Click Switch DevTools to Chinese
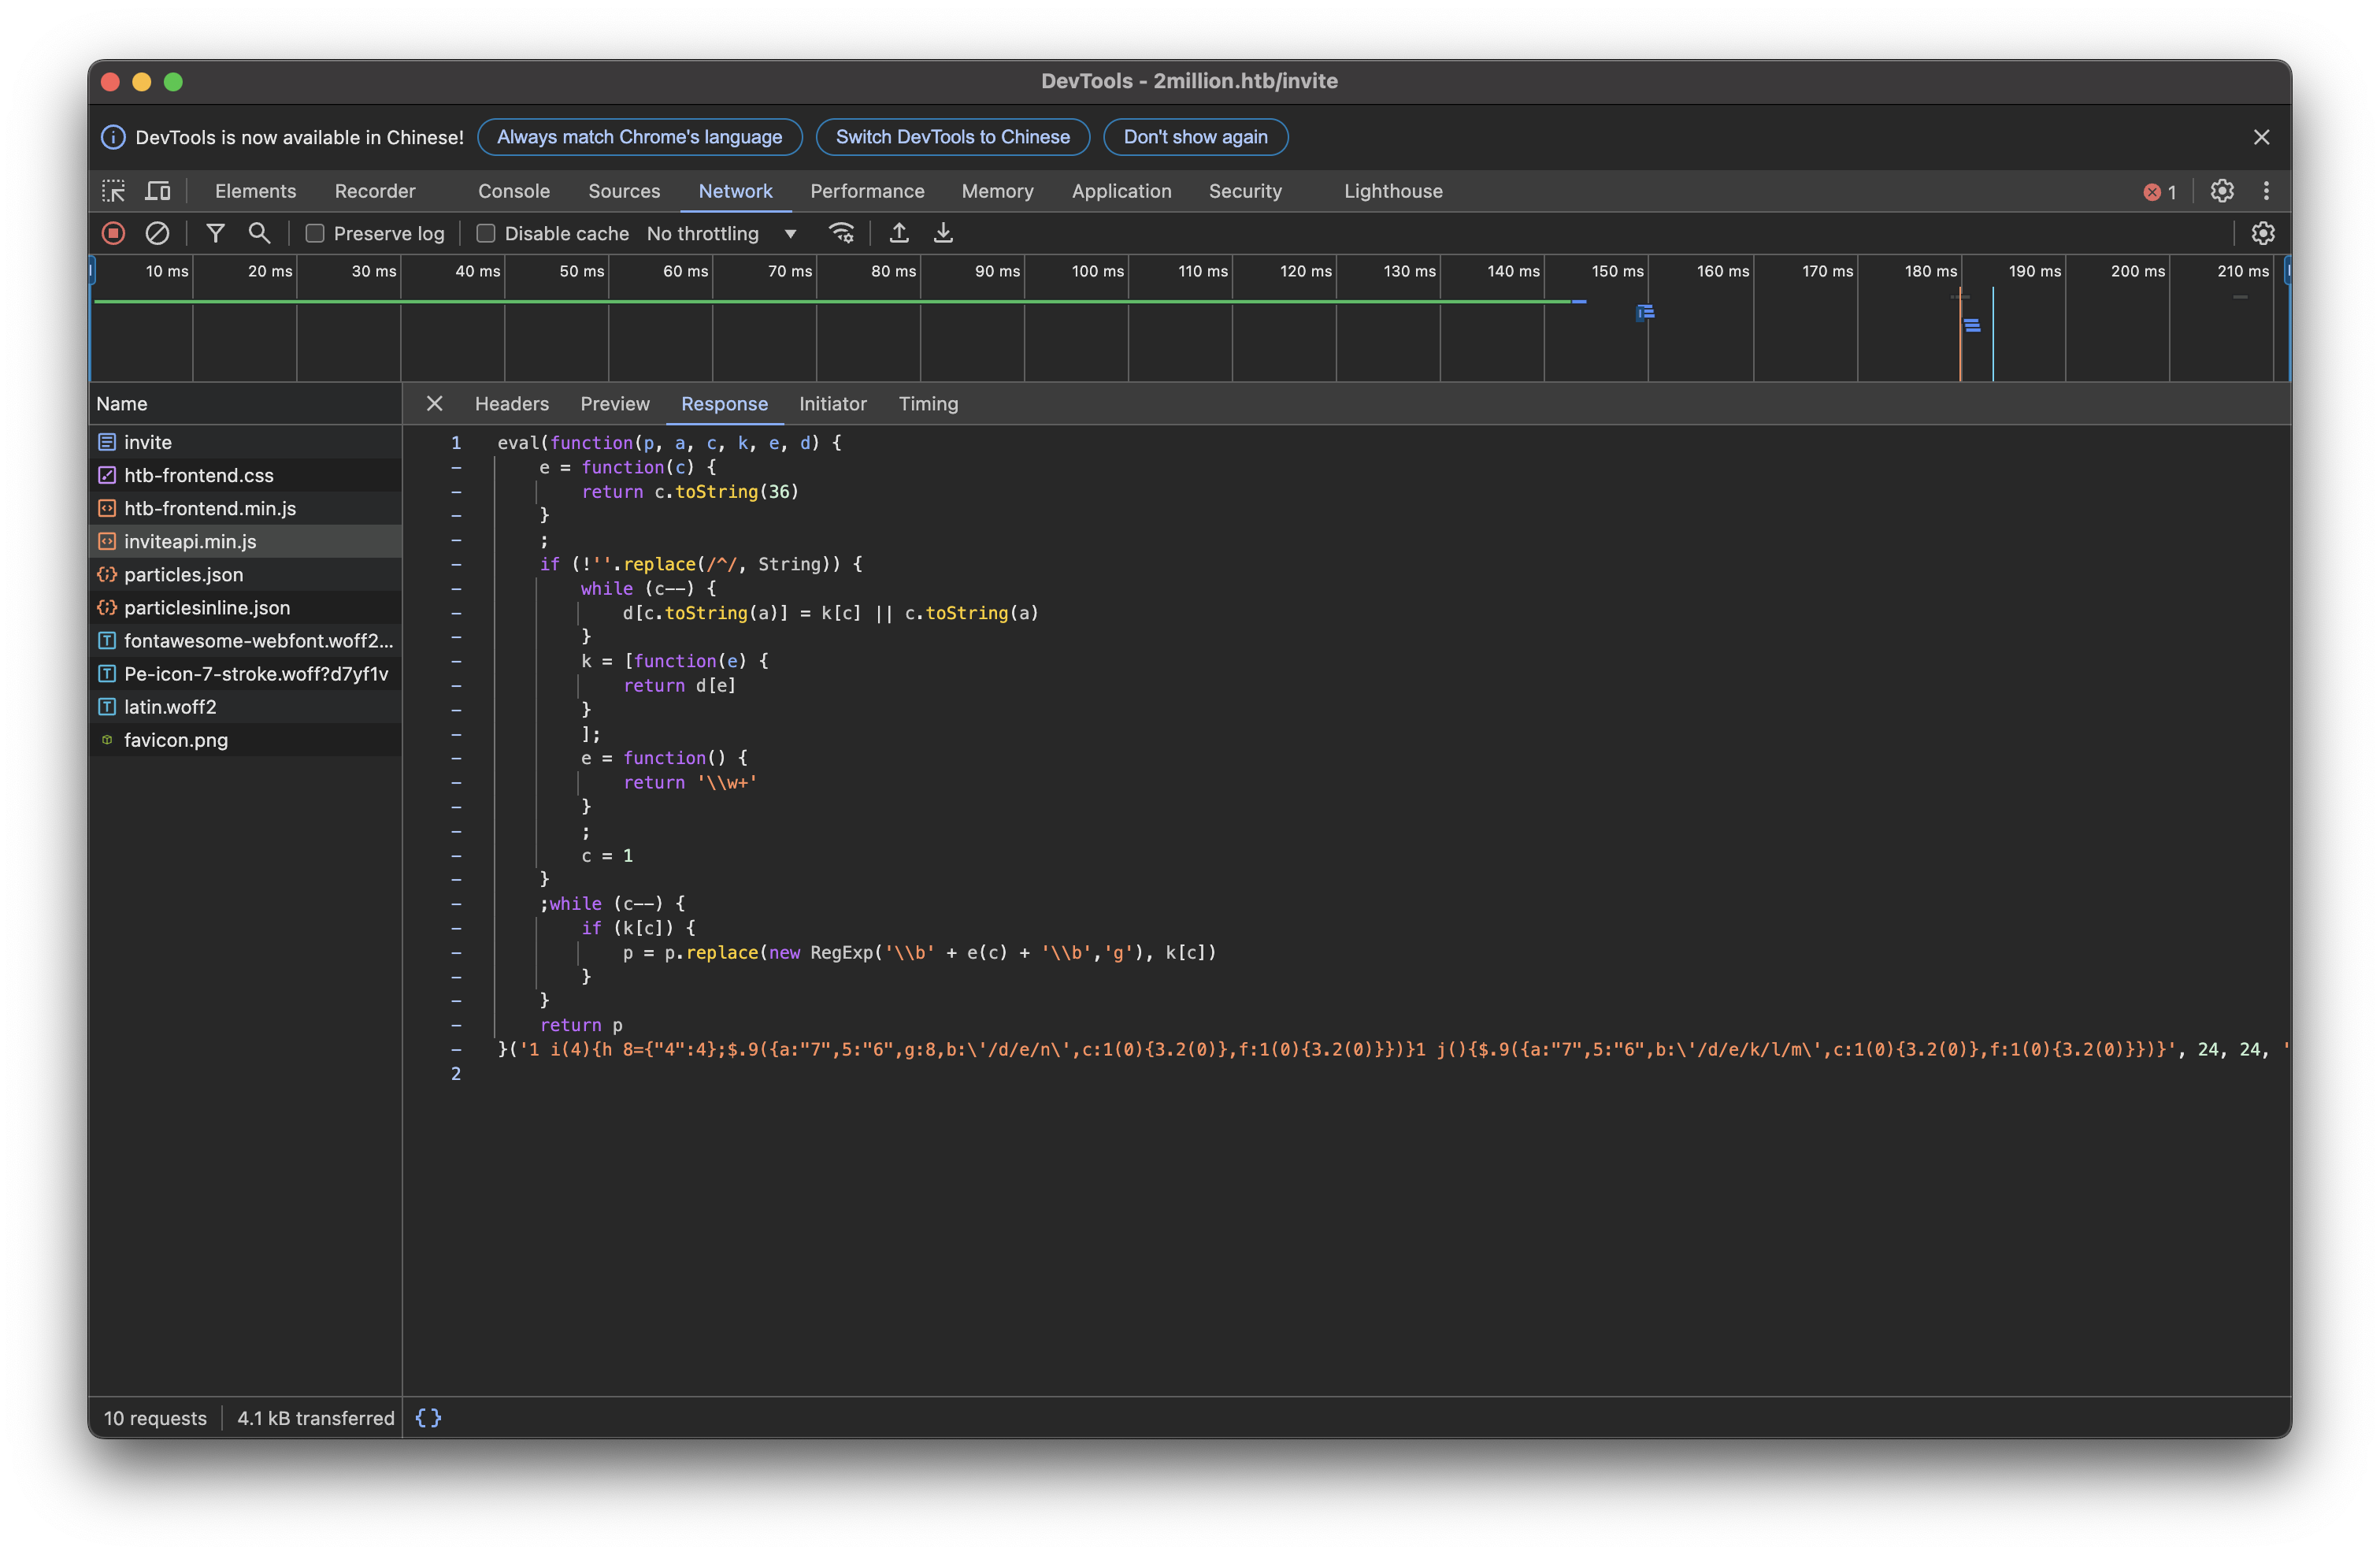Viewport: 2380px width, 1555px height. point(951,137)
